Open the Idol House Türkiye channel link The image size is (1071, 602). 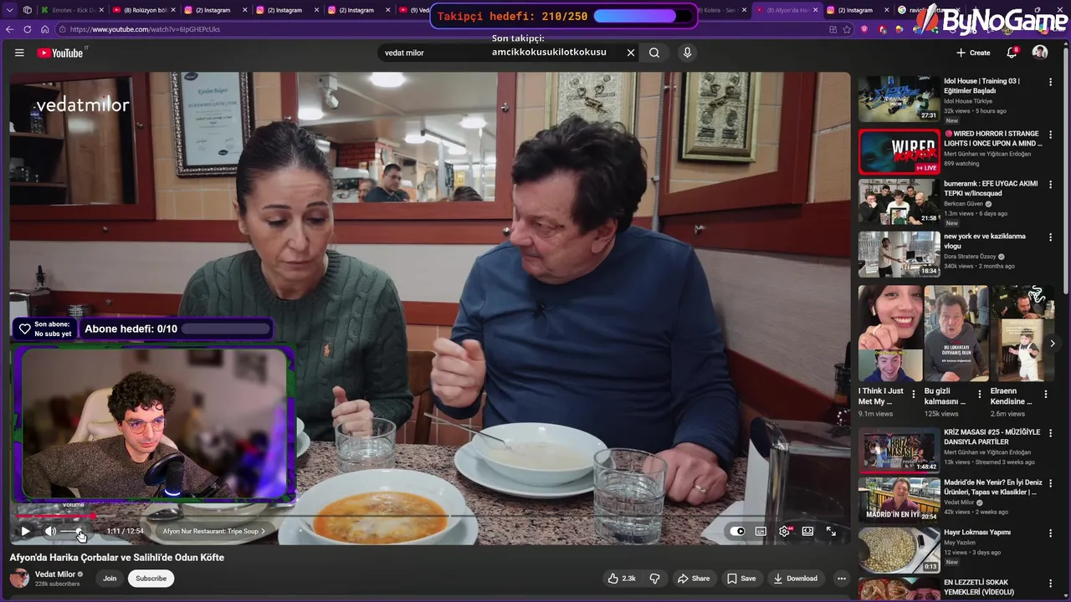[x=968, y=101]
